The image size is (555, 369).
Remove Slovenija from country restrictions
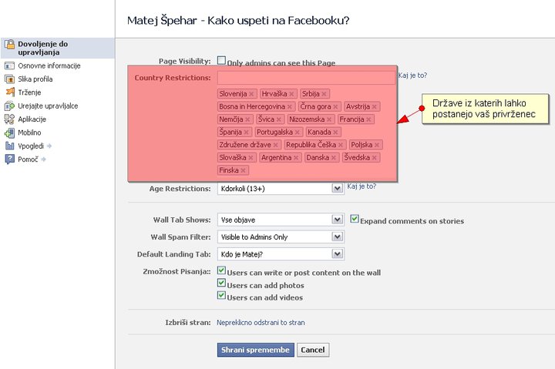251,94
